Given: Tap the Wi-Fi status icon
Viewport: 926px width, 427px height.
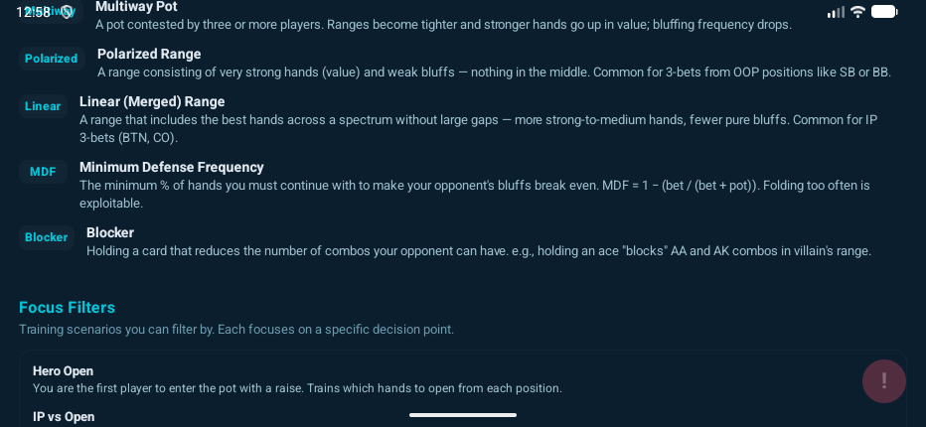Looking at the screenshot, I should pos(858,12).
